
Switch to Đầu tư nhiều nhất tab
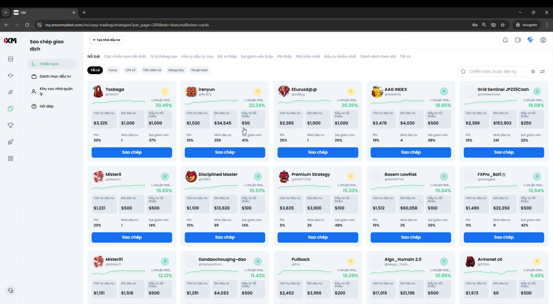pos(340,56)
